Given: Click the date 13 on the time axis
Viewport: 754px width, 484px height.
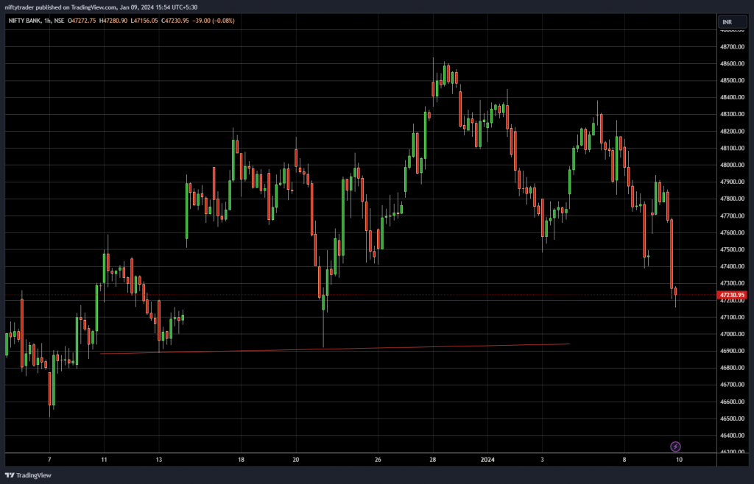Looking at the screenshot, I should click(x=159, y=460).
